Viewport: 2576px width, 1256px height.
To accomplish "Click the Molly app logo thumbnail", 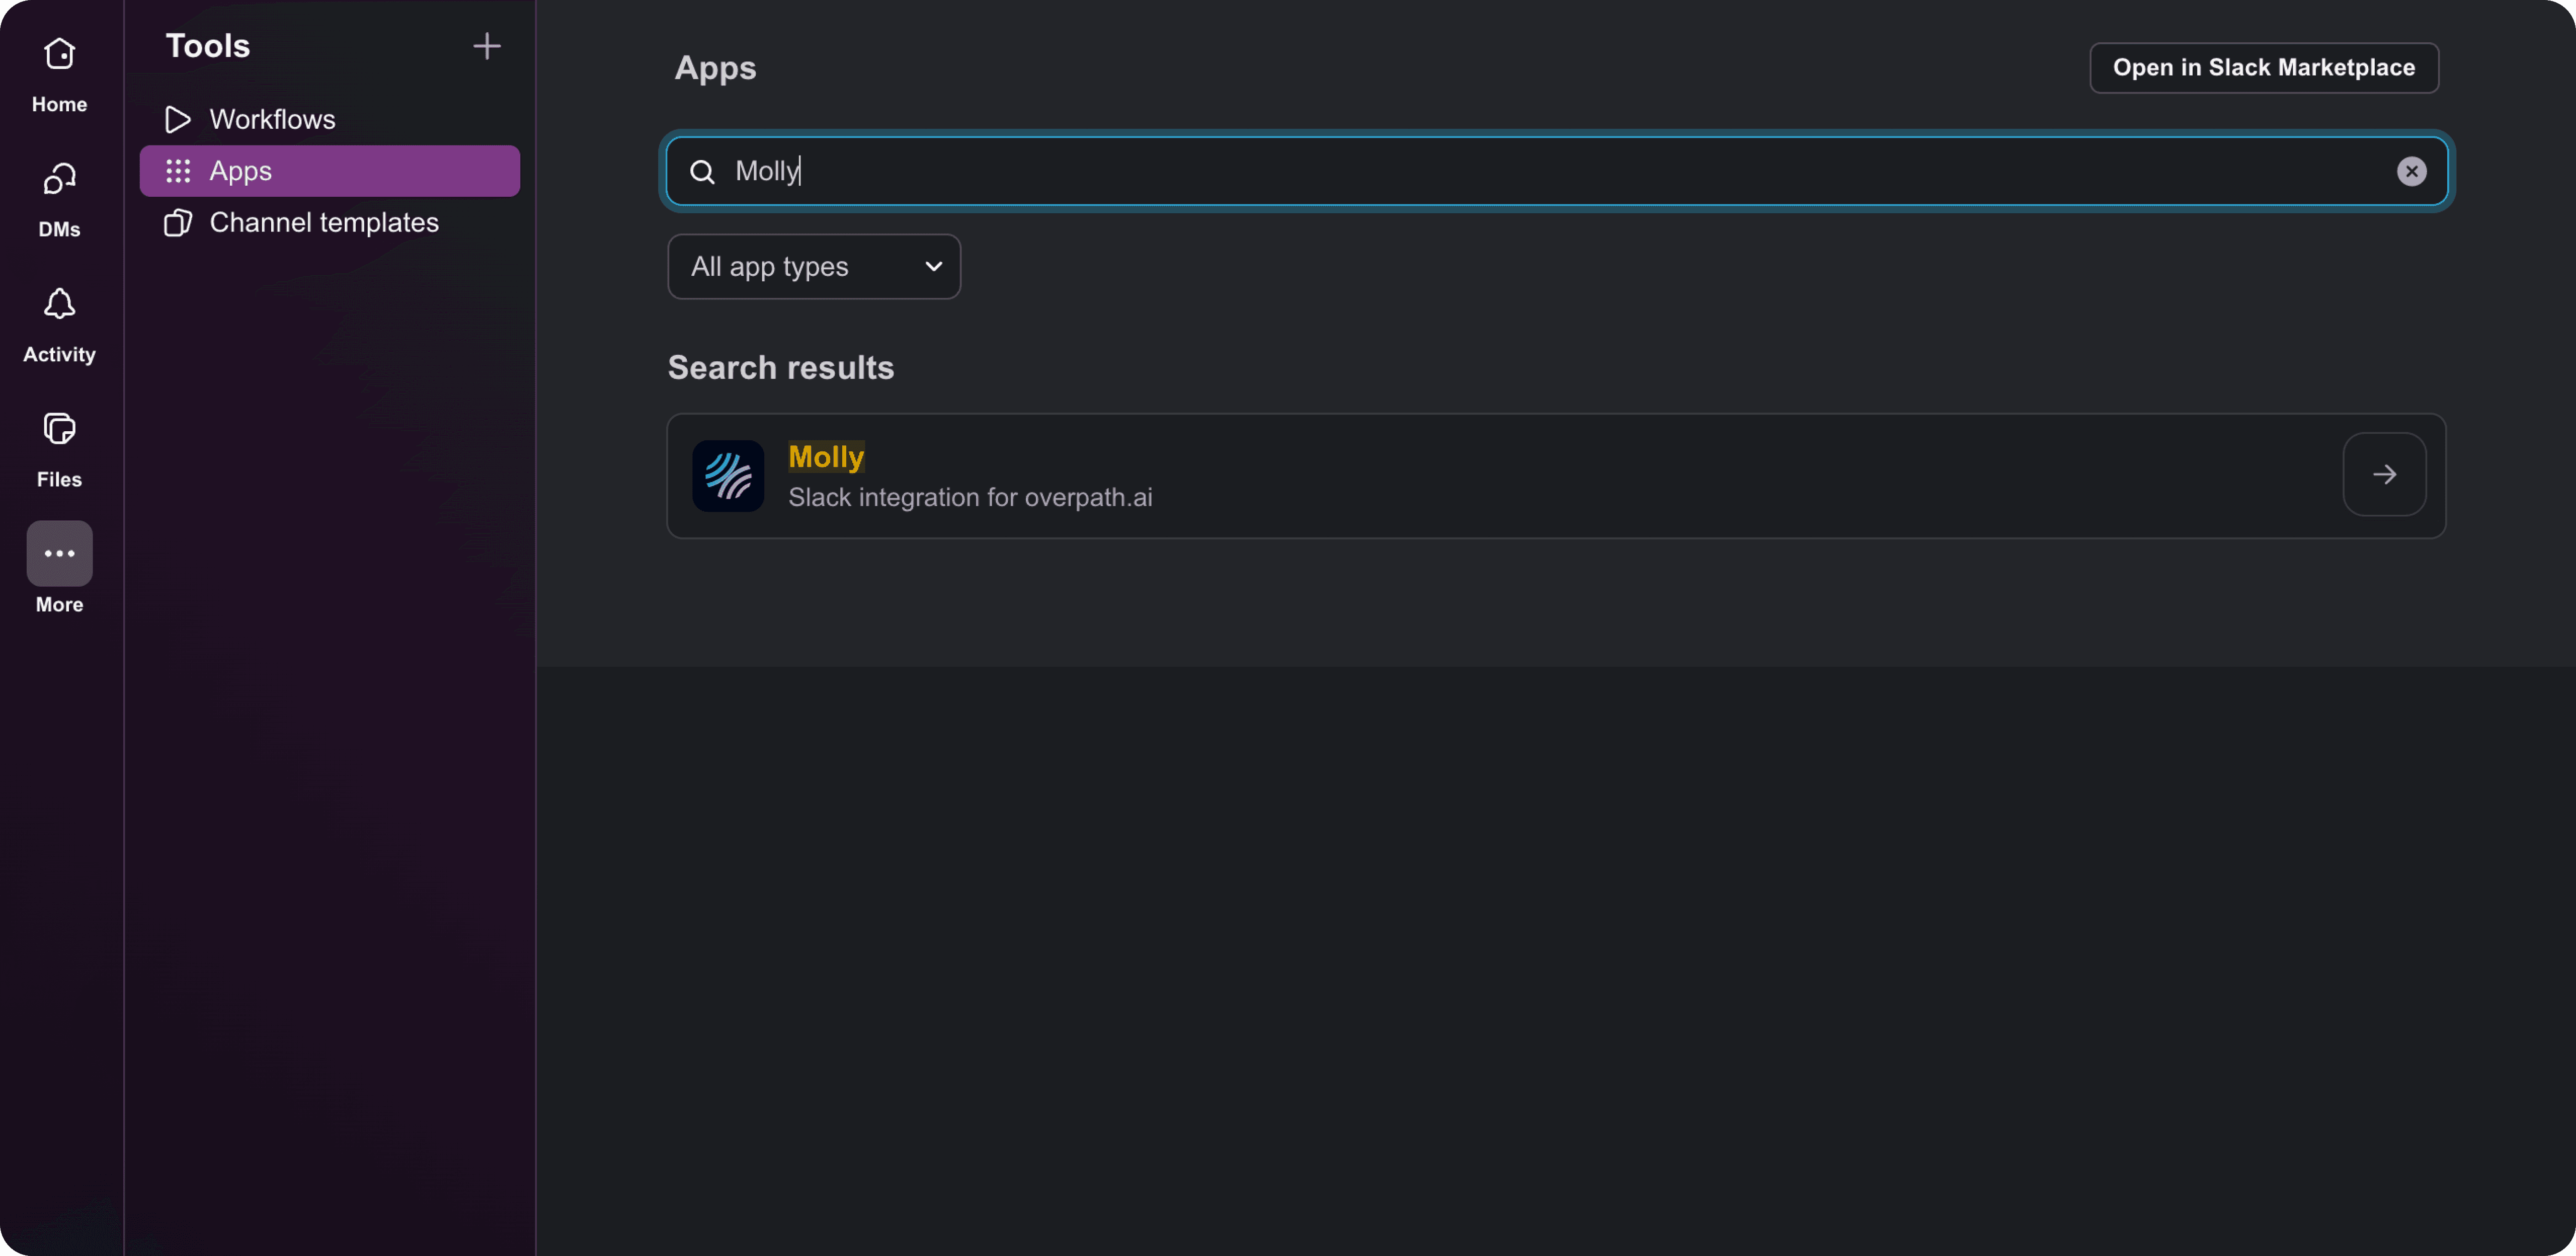I will [x=728, y=476].
